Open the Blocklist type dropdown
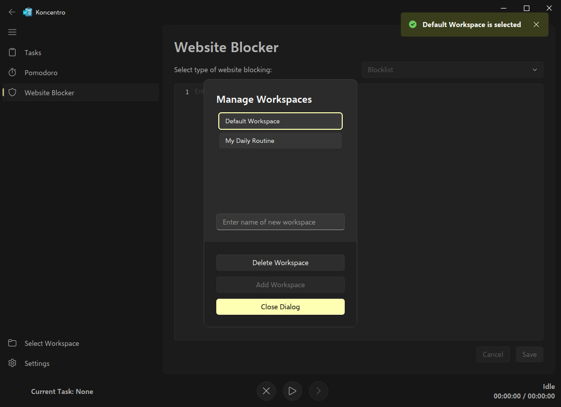561x407 pixels. point(452,70)
